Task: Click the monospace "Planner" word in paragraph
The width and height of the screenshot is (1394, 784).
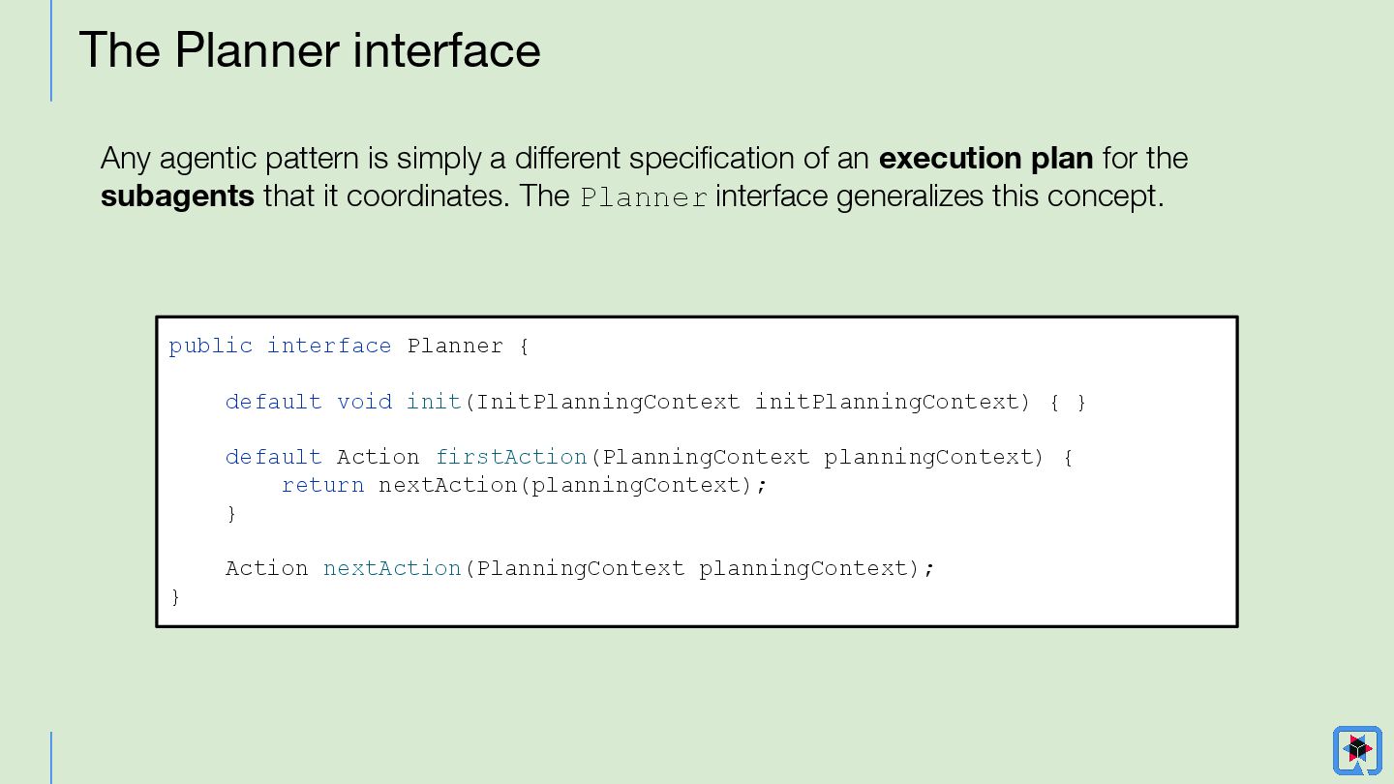Action: [644, 198]
